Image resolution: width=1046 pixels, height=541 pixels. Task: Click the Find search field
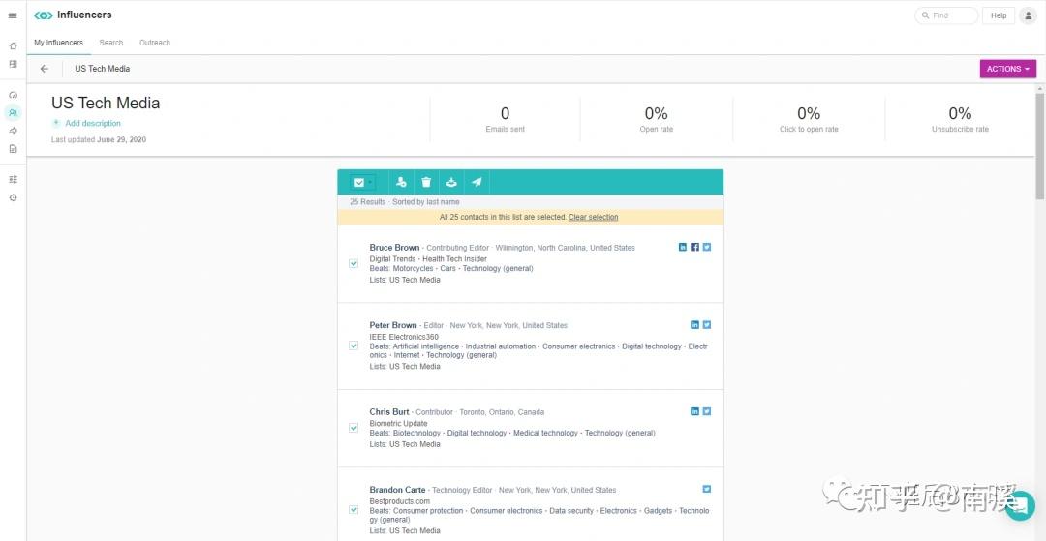click(x=947, y=15)
